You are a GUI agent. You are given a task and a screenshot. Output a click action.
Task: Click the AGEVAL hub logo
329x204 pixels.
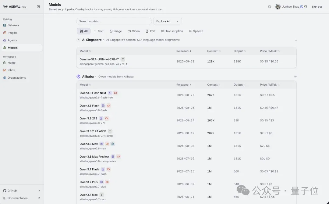point(15,6)
